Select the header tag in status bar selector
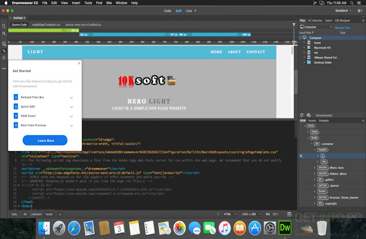366x239 pixels. point(49,214)
